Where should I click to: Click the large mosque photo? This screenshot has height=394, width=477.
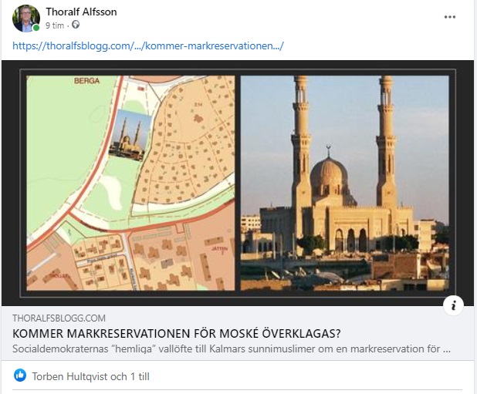click(x=345, y=184)
